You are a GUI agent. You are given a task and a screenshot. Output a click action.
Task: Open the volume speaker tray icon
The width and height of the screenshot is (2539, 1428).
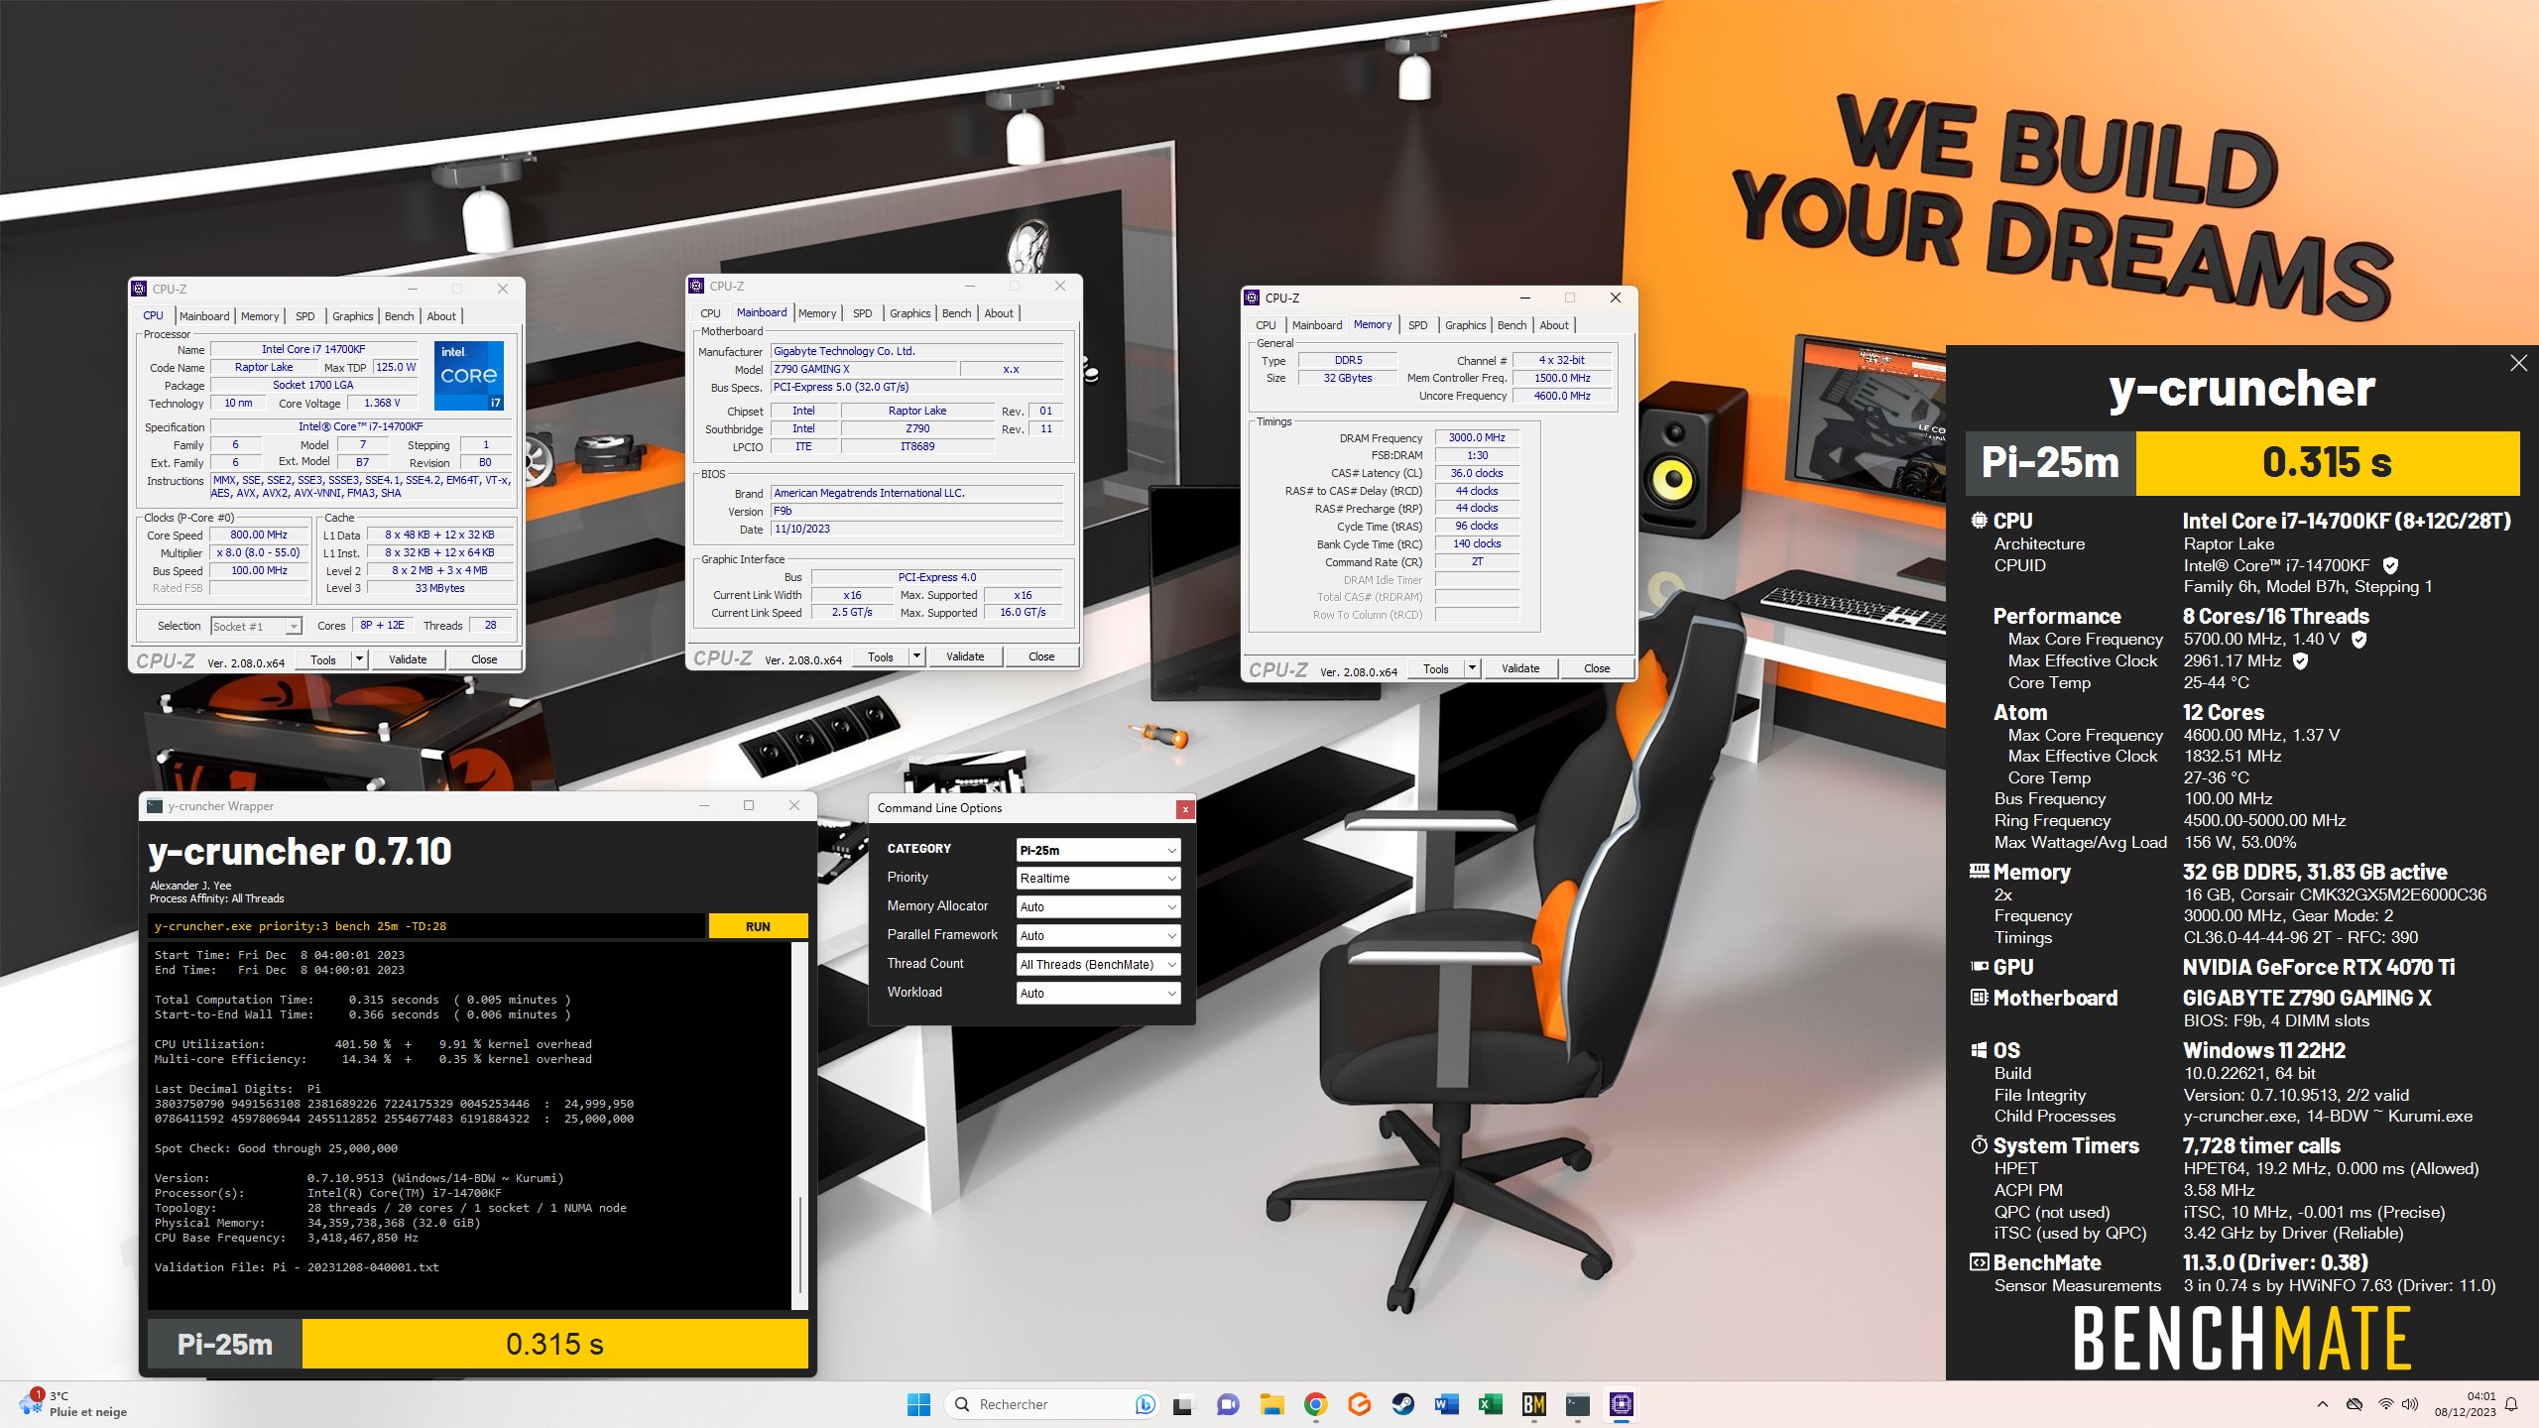click(x=2410, y=1404)
